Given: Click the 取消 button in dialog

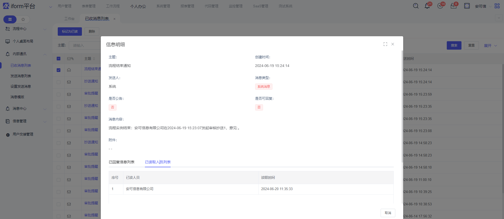Looking at the screenshot, I should tap(388, 213).
